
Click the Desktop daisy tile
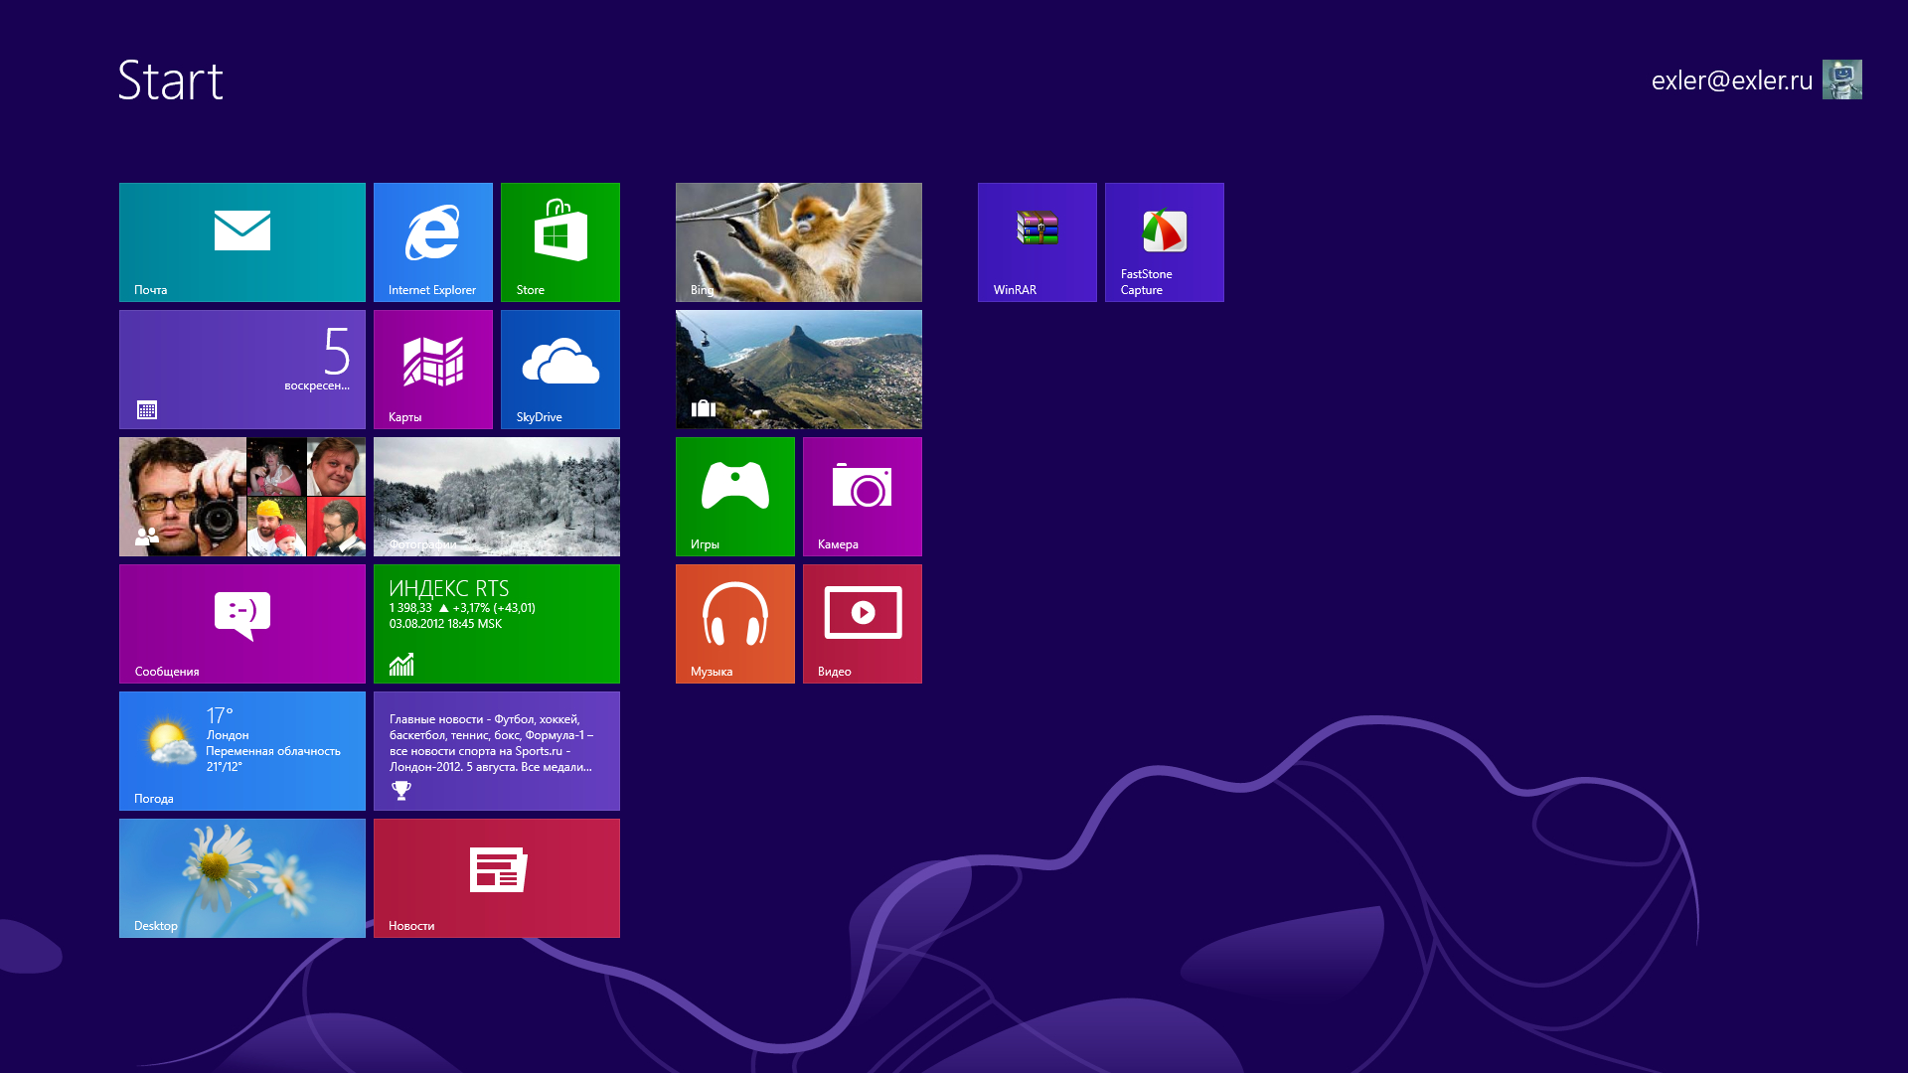(x=241, y=877)
